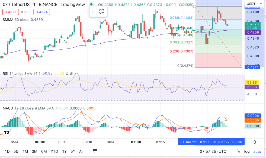266x158 pixels.
Task: Click the red sell price 0.4371 button
Action: (11, 12)
